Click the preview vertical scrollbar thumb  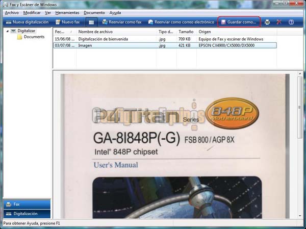tap(300, 108)
